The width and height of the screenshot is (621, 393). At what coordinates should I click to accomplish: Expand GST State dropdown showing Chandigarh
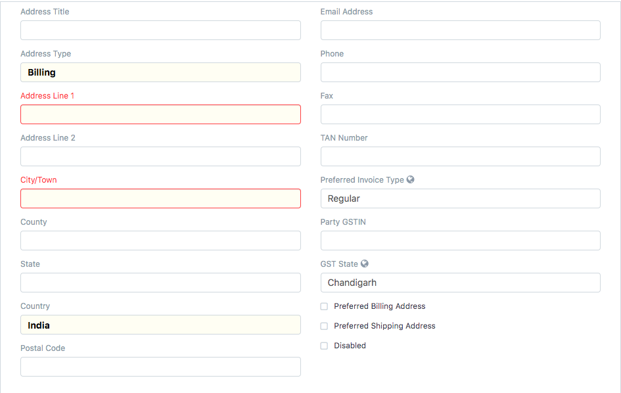click(460, 283)
